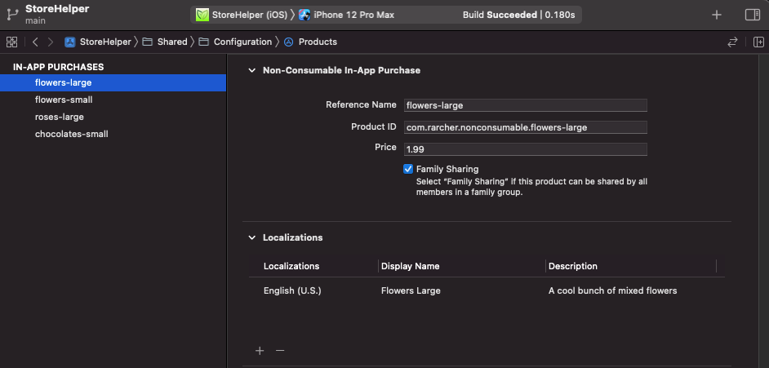769x368 pixels.
Task: Click the source control branch icon
Action: coord(11,14)
